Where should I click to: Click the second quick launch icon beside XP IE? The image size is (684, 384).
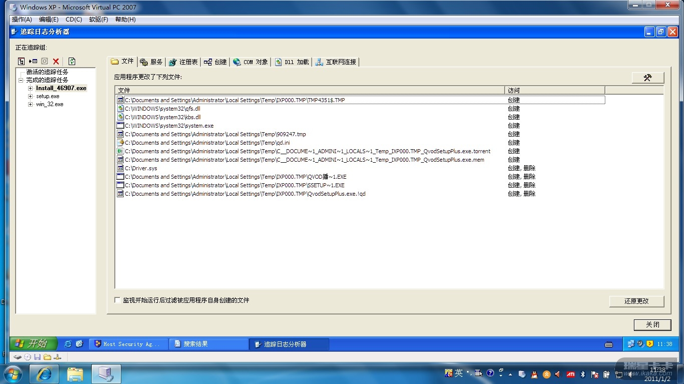coord(79,344)
